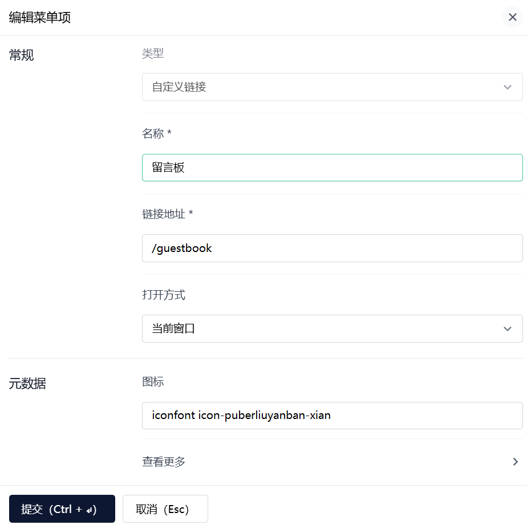
Task: Expand the 查看更多 section
Action: (x=332, y=462)
